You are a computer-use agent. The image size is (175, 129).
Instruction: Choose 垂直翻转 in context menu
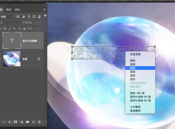coord(140,111)
